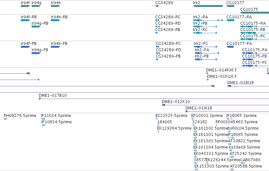This screenshot has width=269, height=171.
Task: Select EST IP18065.5prime
Action: pos(243,135)
